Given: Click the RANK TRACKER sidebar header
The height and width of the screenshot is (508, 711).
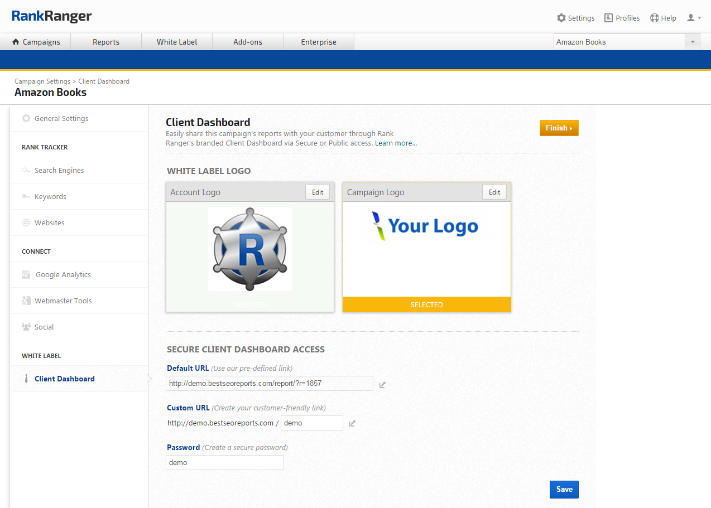Looking at the screenshot, I should (45, 147).
